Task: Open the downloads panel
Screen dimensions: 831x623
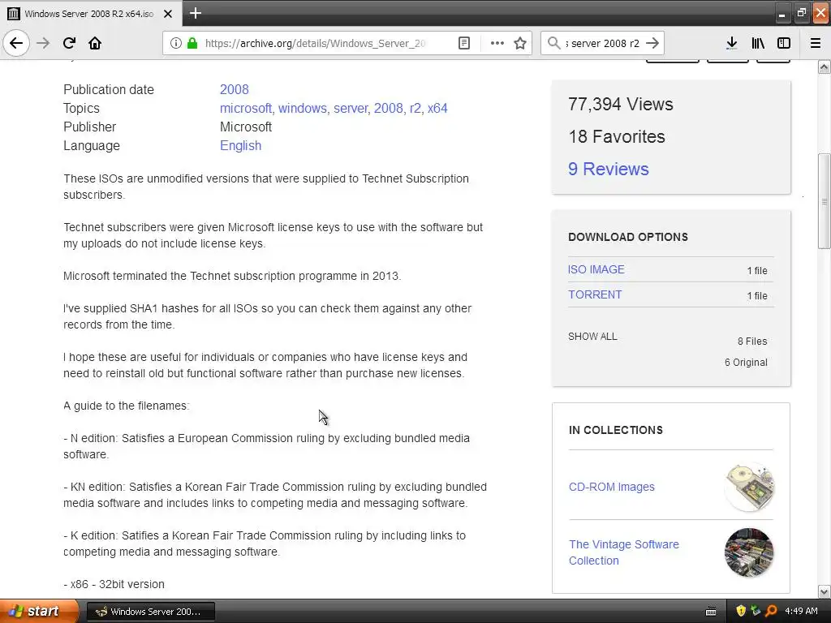Action: (732, 43)
